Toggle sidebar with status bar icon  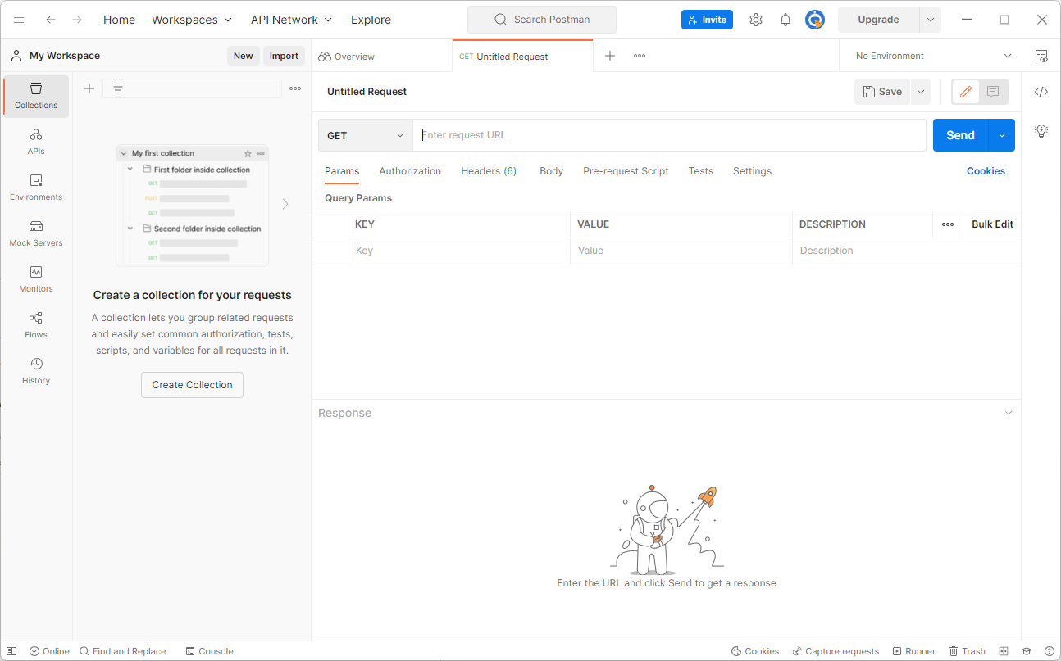point(11,651)
